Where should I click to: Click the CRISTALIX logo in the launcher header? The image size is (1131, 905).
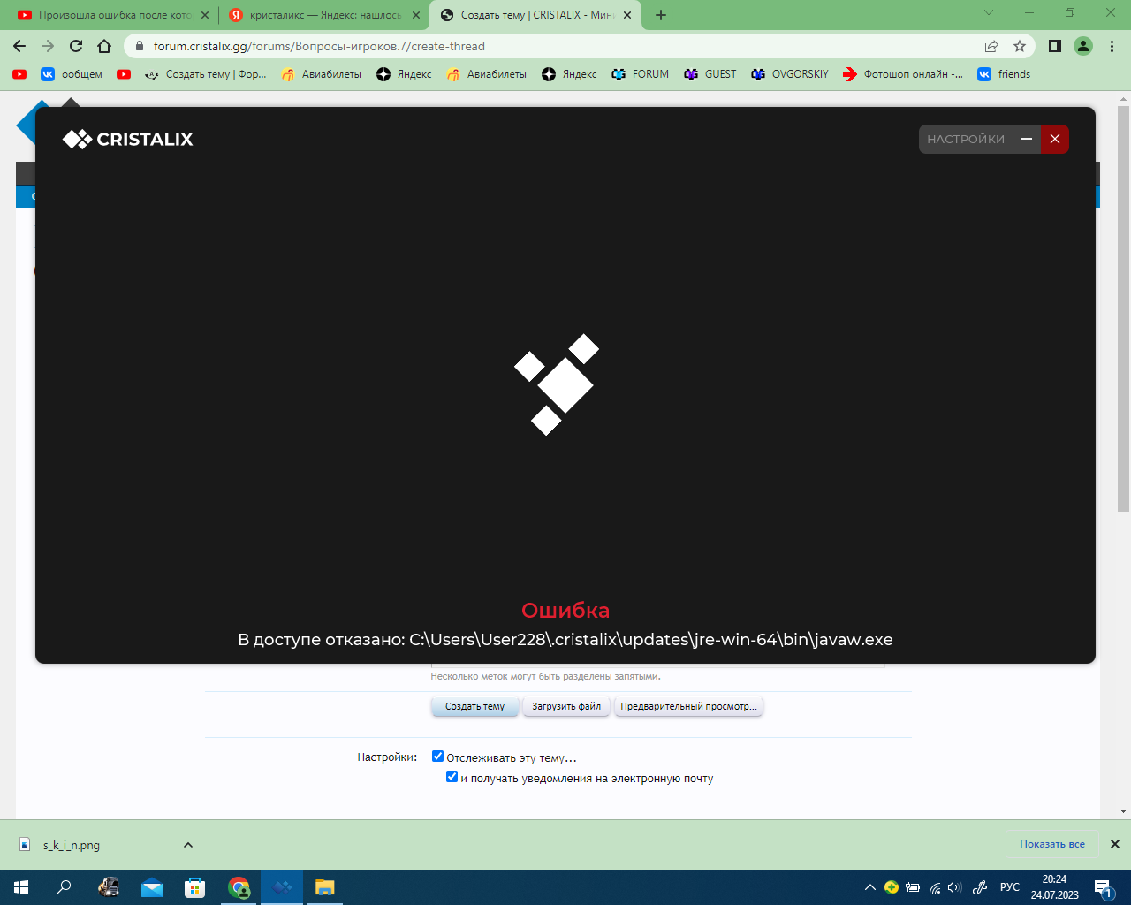click(128, 139)
